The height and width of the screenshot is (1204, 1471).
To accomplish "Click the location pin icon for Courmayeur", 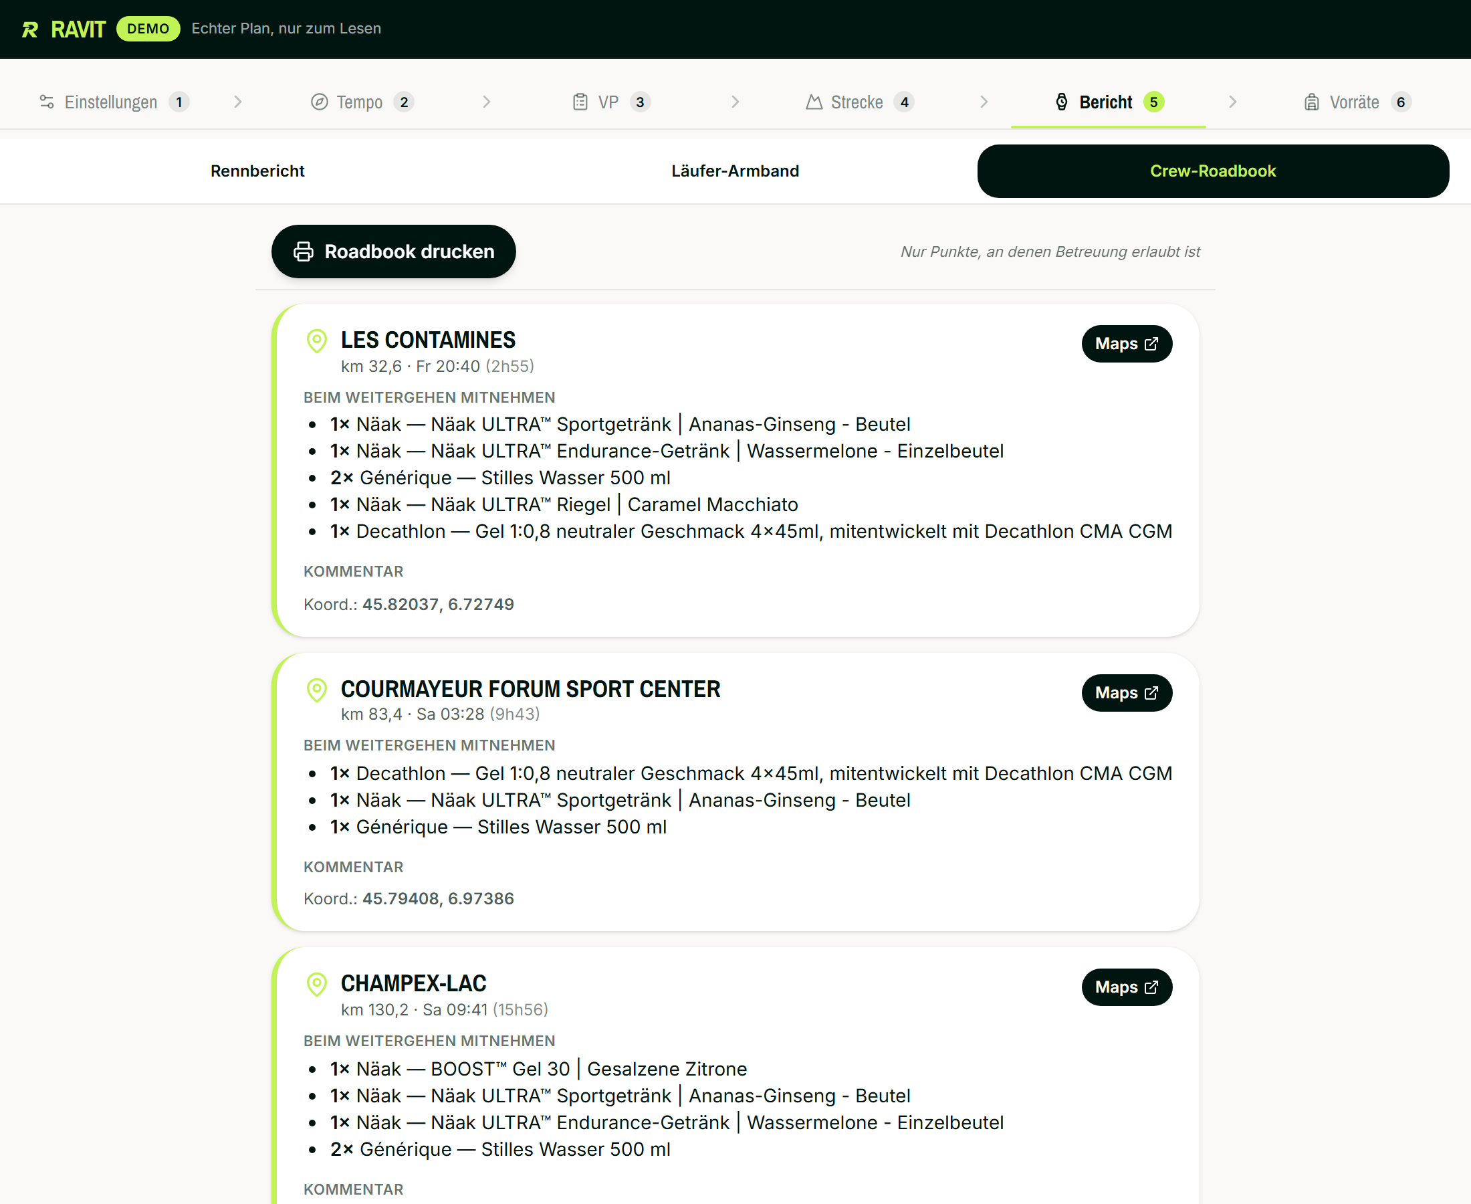I will [317, 690].
